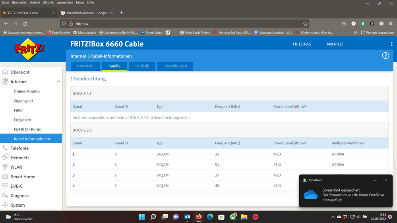Expand Weitere Lesezeichen bookmarks folder

click(x=377, y=33)
